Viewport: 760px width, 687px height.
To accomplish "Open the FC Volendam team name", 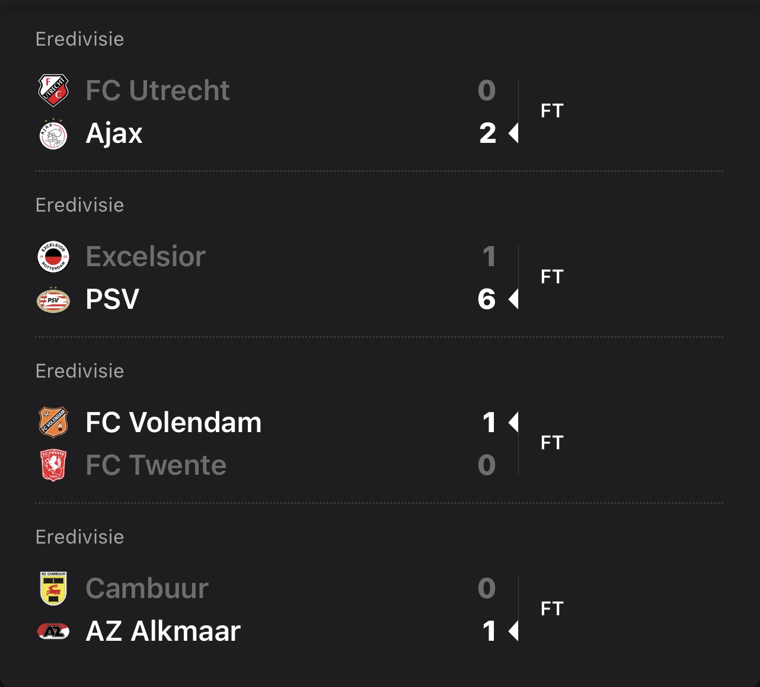I will 174,423.
